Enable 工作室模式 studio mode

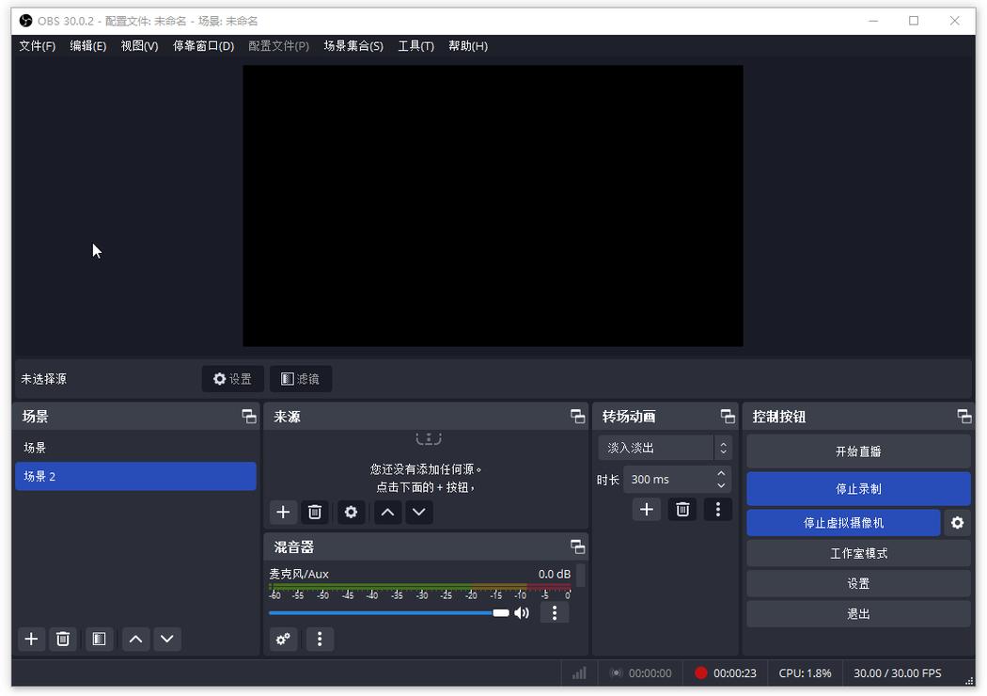click(x=857, y=553)
